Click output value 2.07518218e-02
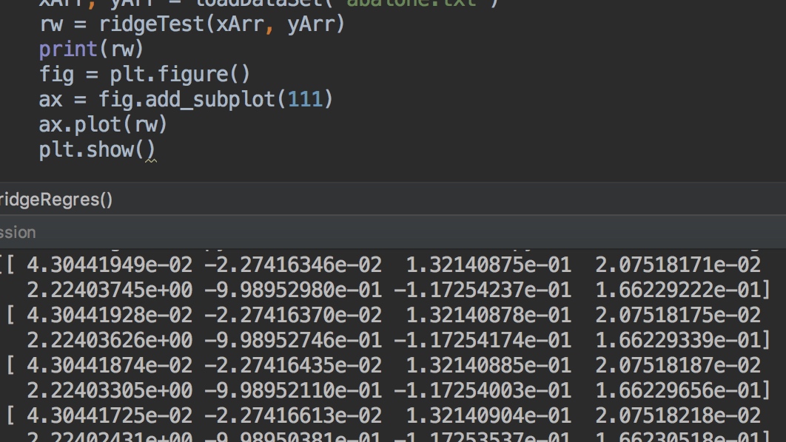Image resolution: width=786 pixels, height=442 pixels. pyautogui.click(x=678, y=415)
